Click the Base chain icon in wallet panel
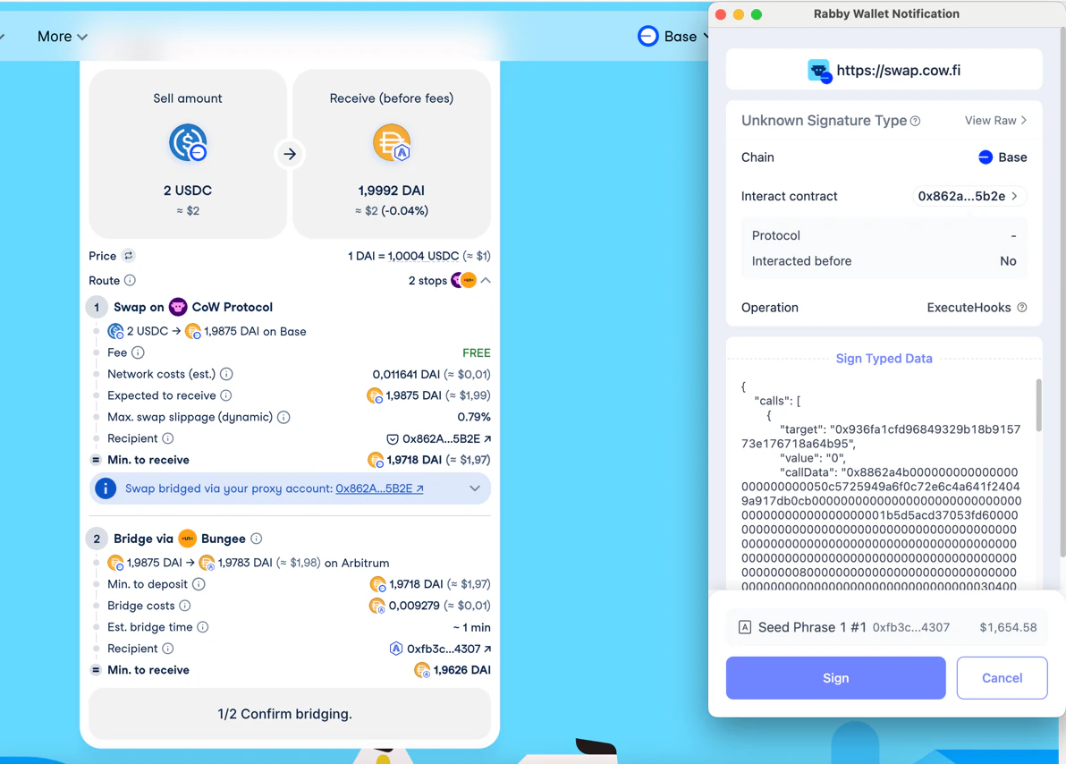The image size is (1066, 764). (986, 157)
